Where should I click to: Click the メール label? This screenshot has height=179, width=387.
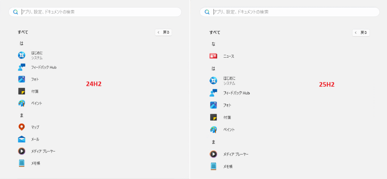pos(35,139)
